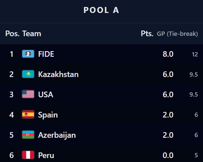The image size is (203, 162).
Task: Click the Team column header
Action: 32,34
